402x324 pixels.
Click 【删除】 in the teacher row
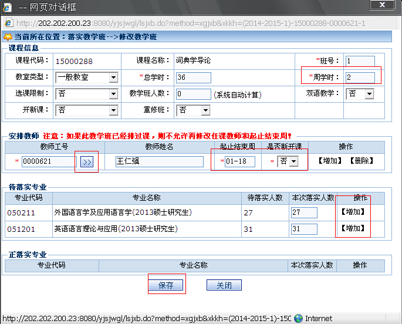(361, 161)
